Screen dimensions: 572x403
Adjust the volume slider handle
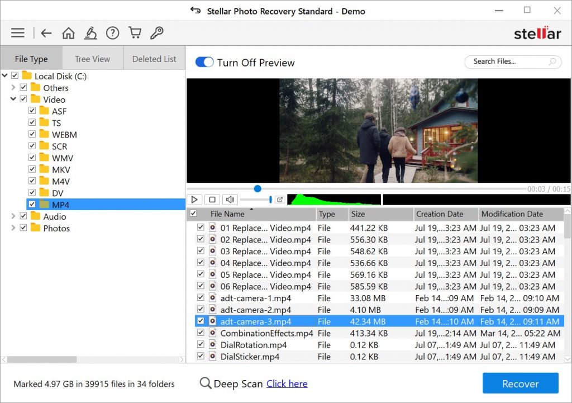270,200
